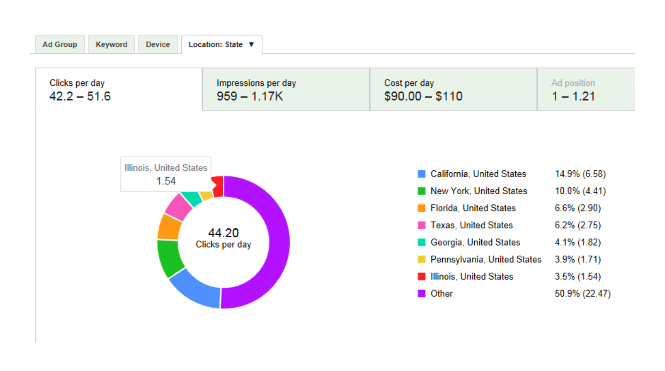Click 'Pennsylvania, United States' legend label

coord(486,259)
